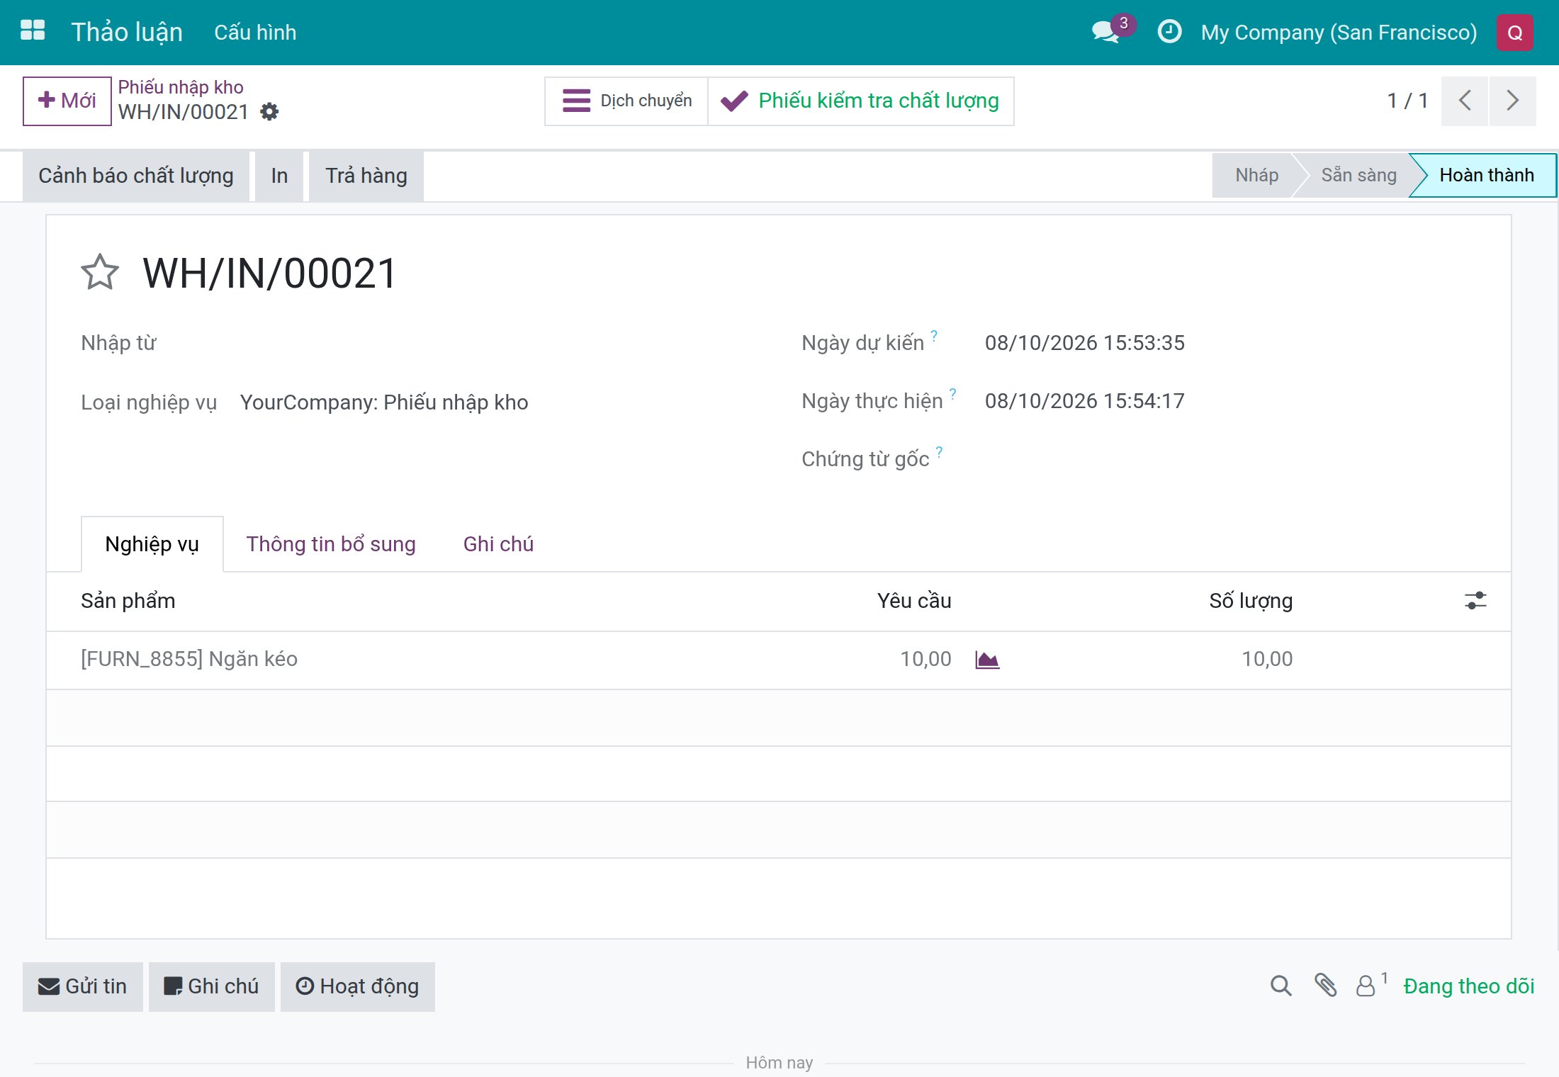Open the Phiếu nhập kho breadcrumb link
The width and height of the screenshot is (1559, 1077).
pos(181,87)
